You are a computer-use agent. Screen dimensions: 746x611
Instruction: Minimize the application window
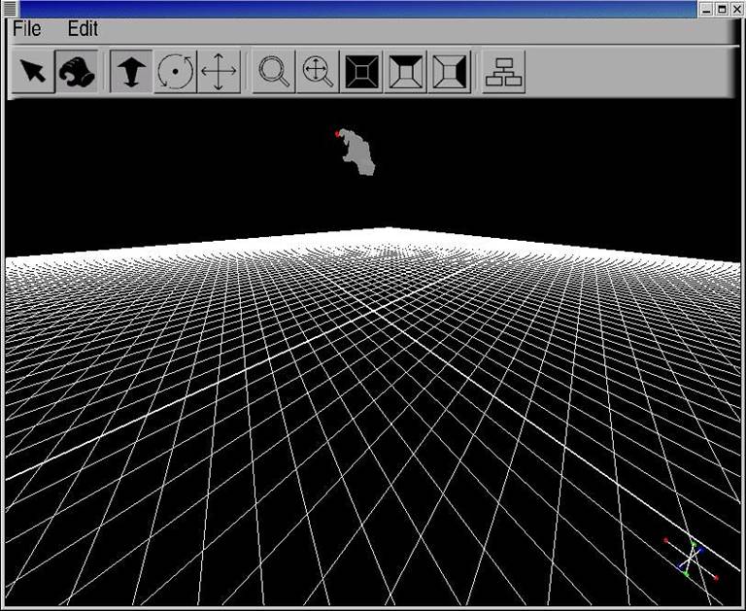[x=707, y=9]
